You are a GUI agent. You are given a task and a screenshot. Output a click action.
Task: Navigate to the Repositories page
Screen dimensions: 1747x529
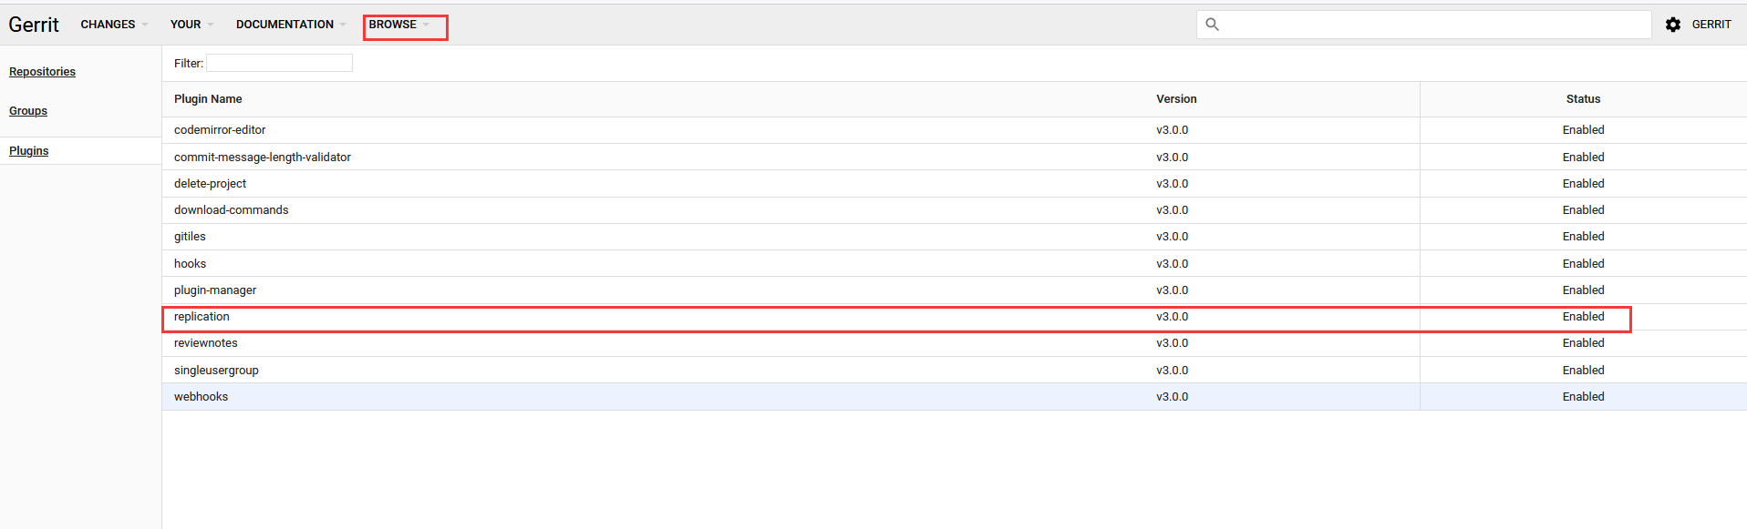coord(42,71)
